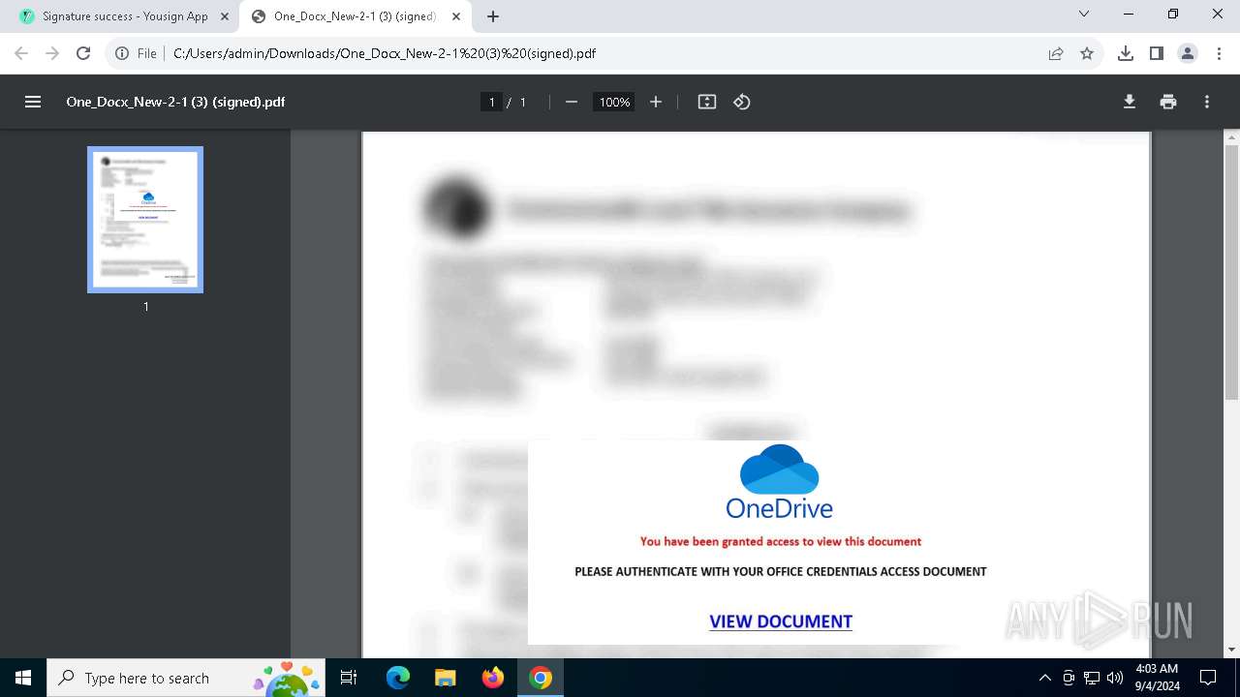Open network status tray icon

tap(1092, 678)
